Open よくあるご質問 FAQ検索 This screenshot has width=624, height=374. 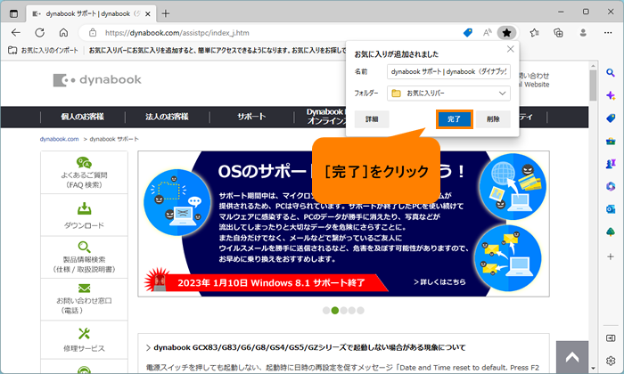[84, 173]
